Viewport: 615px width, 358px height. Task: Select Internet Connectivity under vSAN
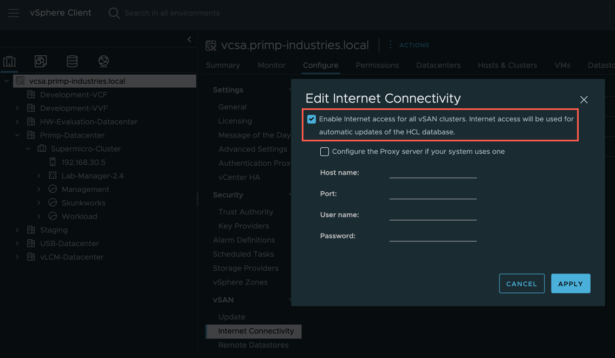pos(254,331)
